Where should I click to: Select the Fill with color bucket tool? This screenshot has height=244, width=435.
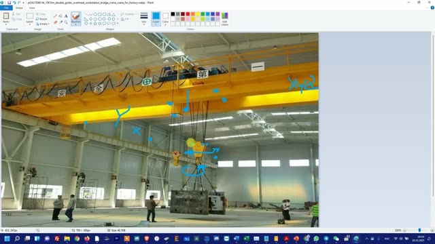pos(60,16)
